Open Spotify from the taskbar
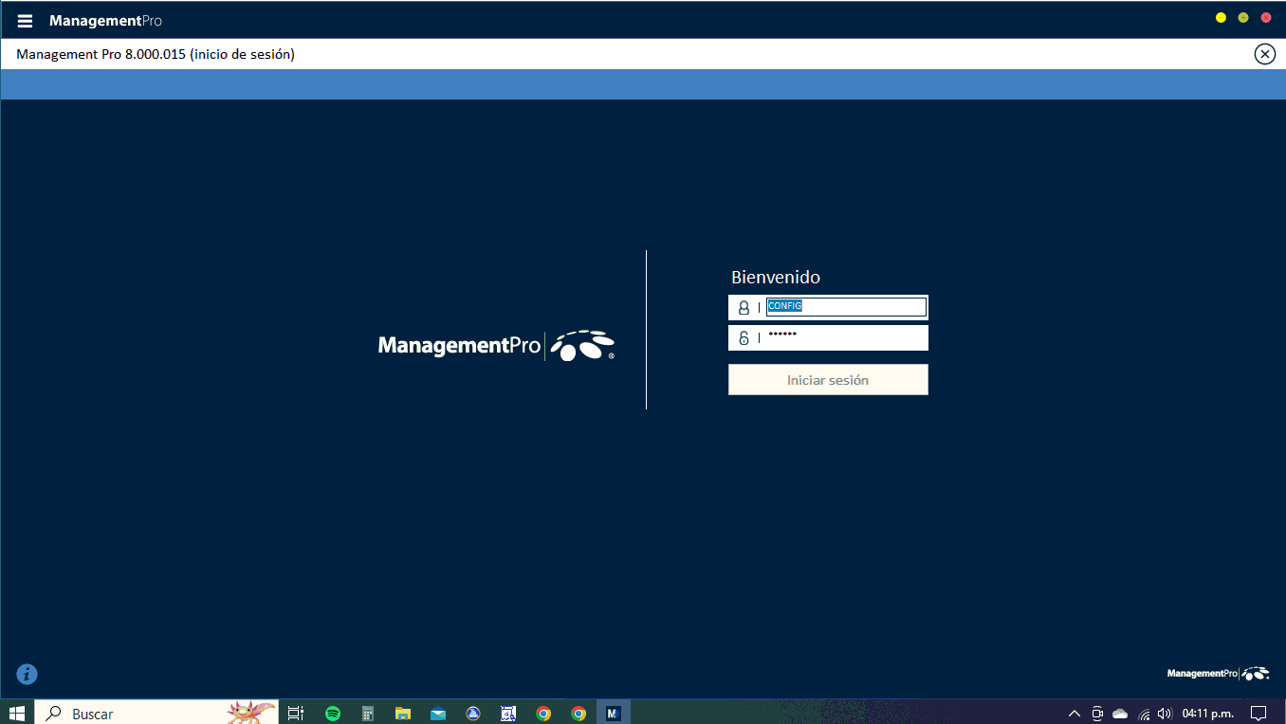 click(333, 714)
